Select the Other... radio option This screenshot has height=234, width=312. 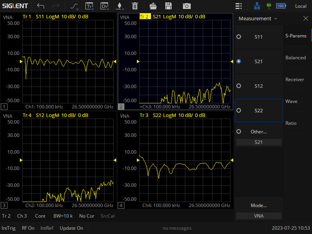(x=259, y=131)
